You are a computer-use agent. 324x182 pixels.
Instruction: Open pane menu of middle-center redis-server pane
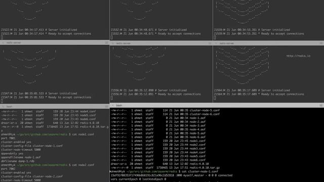click(x=210, y=43)
